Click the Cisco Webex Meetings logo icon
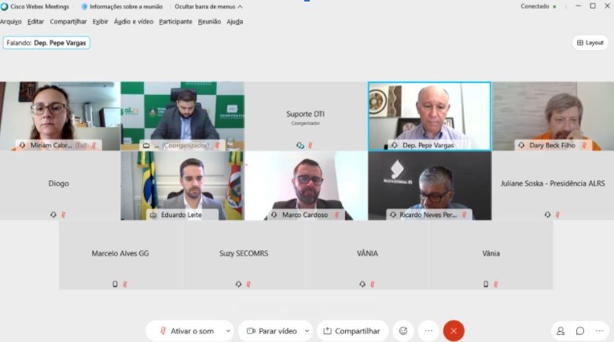This screenshot has width=614, height=342. click(x=4, y=6)
